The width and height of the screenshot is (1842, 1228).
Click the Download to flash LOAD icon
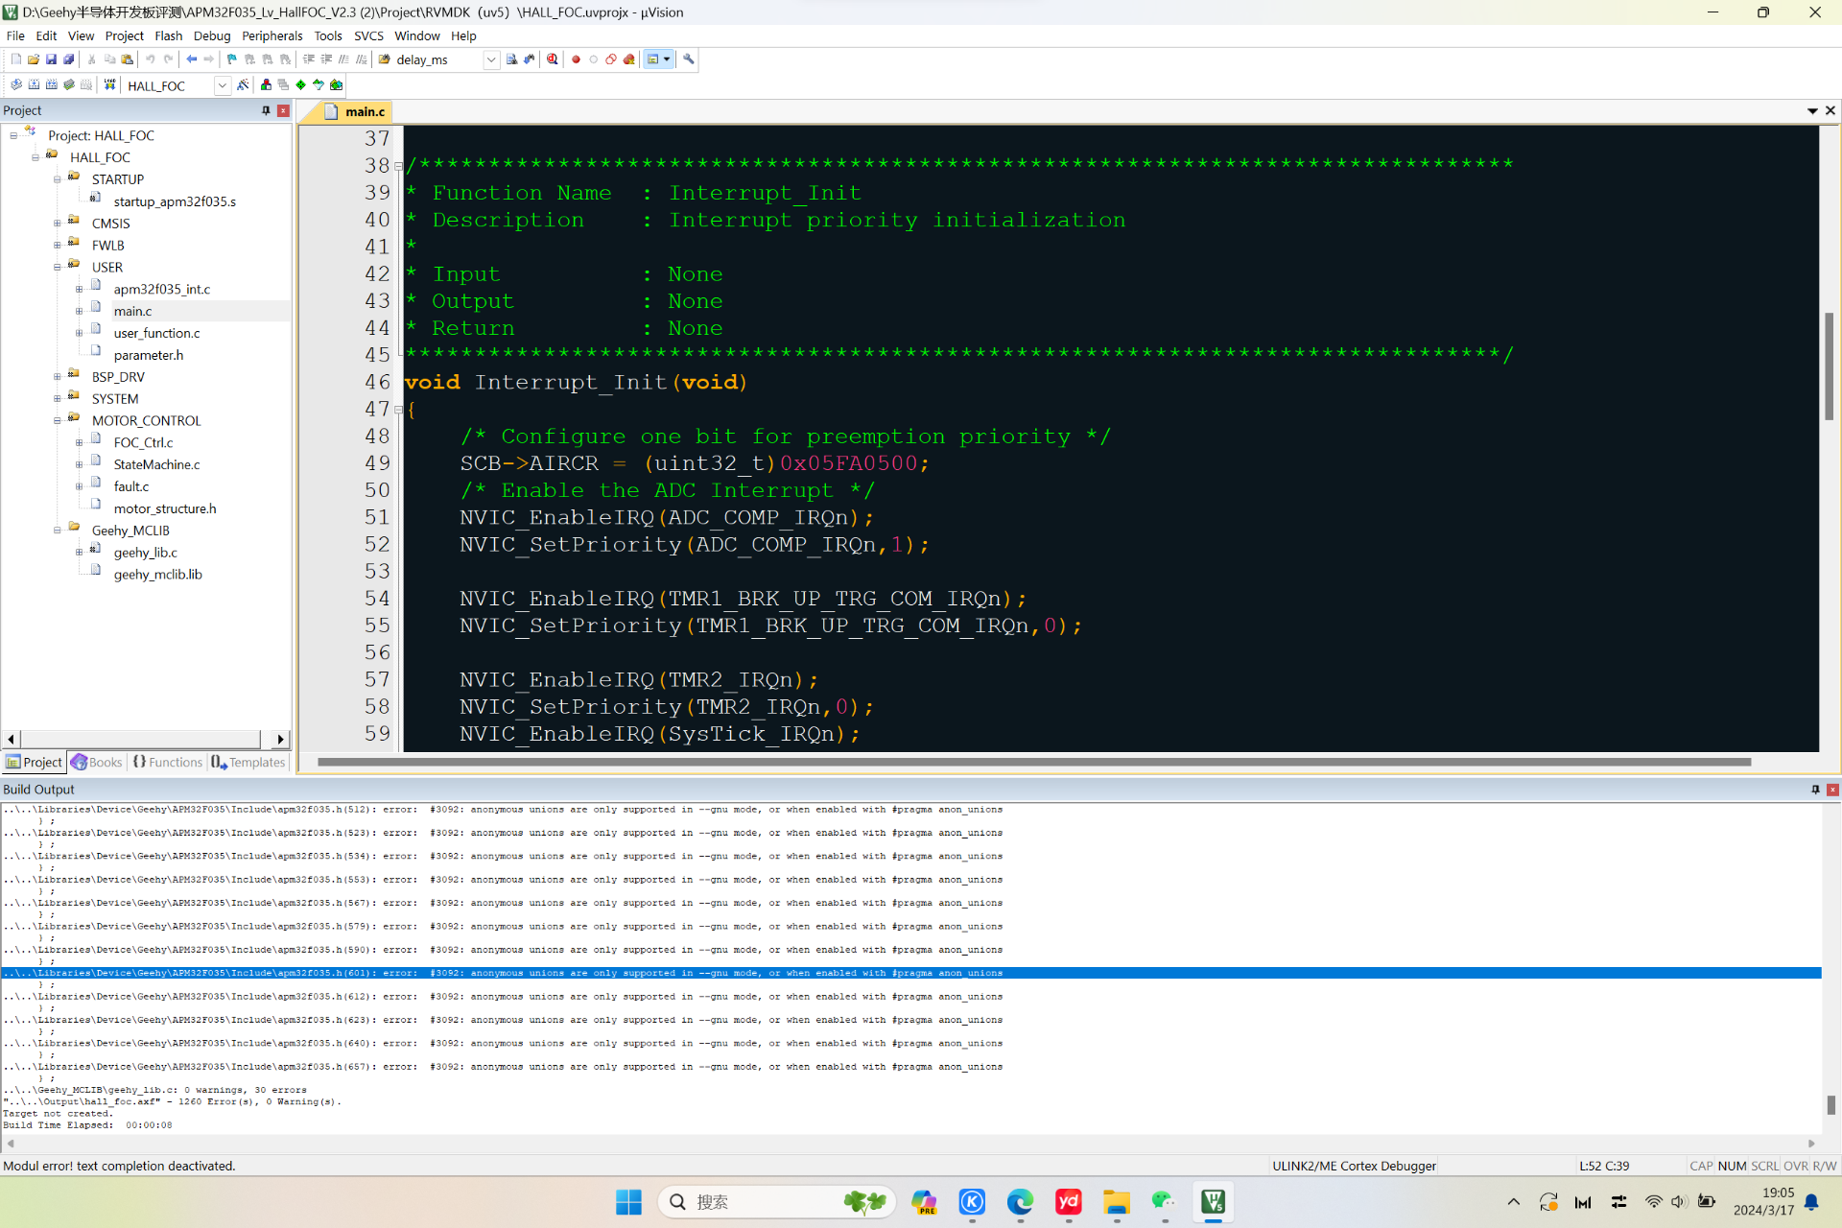(x=109, y=85)
